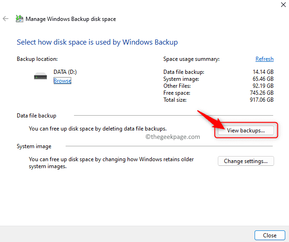The width and height of the screenshot is (289, 242).
Task: Click the 'System image:' summary label
Action: 181,79
